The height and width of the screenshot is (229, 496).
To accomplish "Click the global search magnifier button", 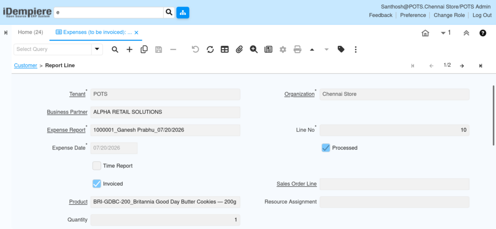I will tap(169, 13).
